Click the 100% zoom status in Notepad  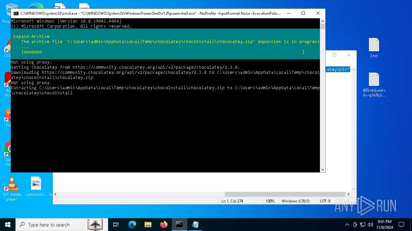(270, 201)
